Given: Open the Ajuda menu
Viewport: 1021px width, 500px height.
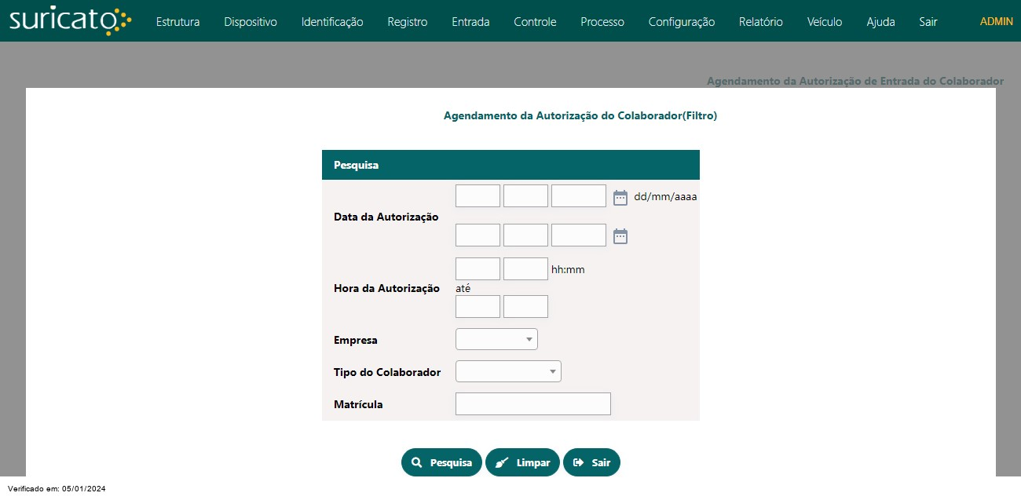Looking at the screenshot, I should point(880,22).
